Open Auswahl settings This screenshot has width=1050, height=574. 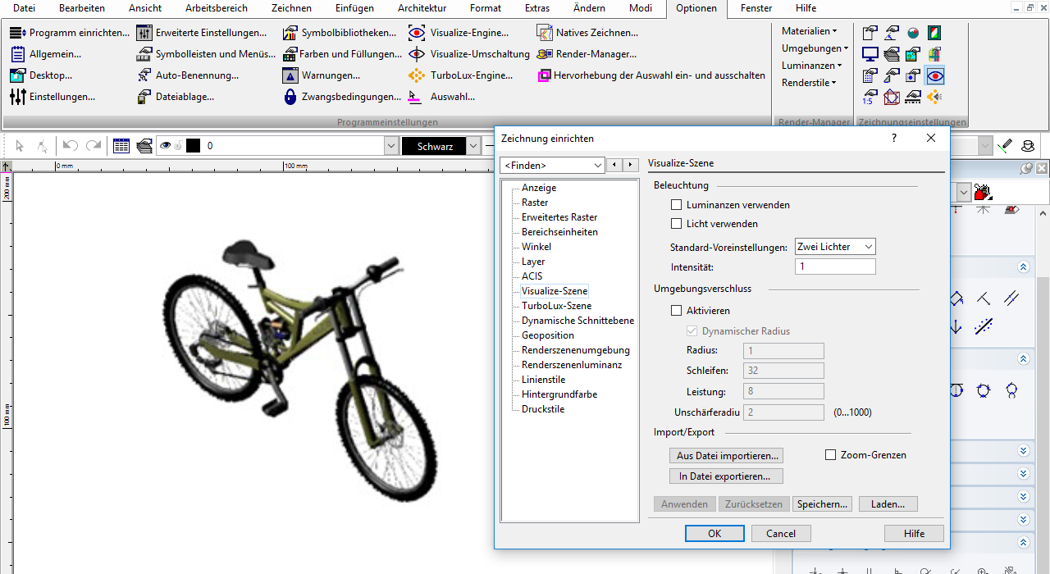point(442,97)
